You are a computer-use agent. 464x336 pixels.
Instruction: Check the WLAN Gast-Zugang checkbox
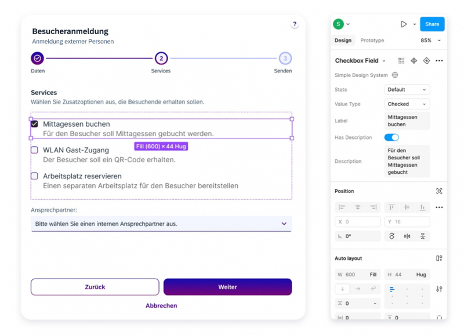point(35,150)
